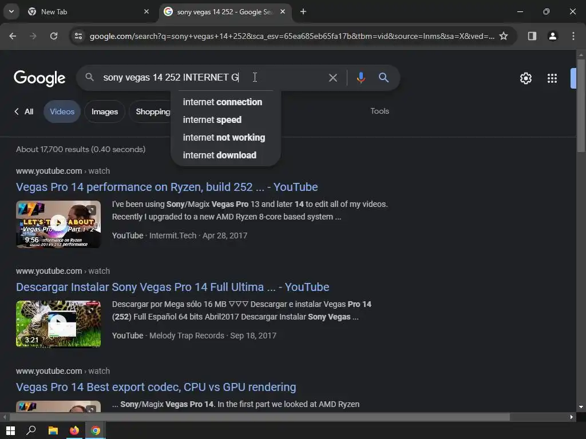Click scroll down arrow of vertical scrollbar
Screen dimensions: 586x439
581,407
